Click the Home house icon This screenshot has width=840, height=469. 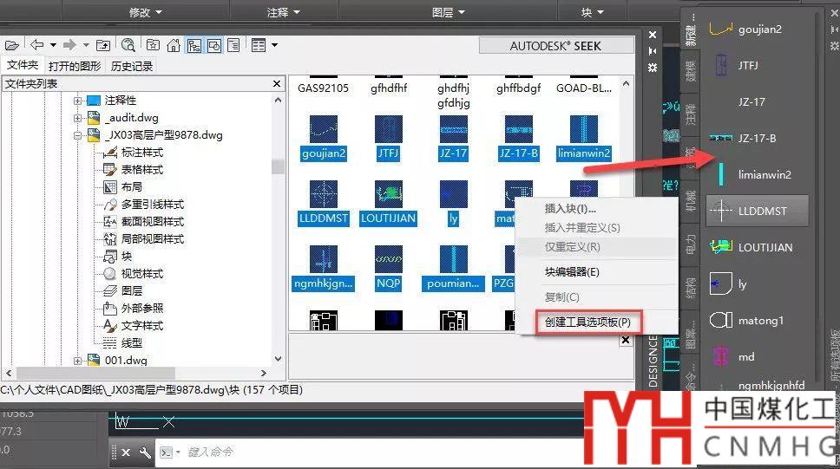tap(173, 45)
